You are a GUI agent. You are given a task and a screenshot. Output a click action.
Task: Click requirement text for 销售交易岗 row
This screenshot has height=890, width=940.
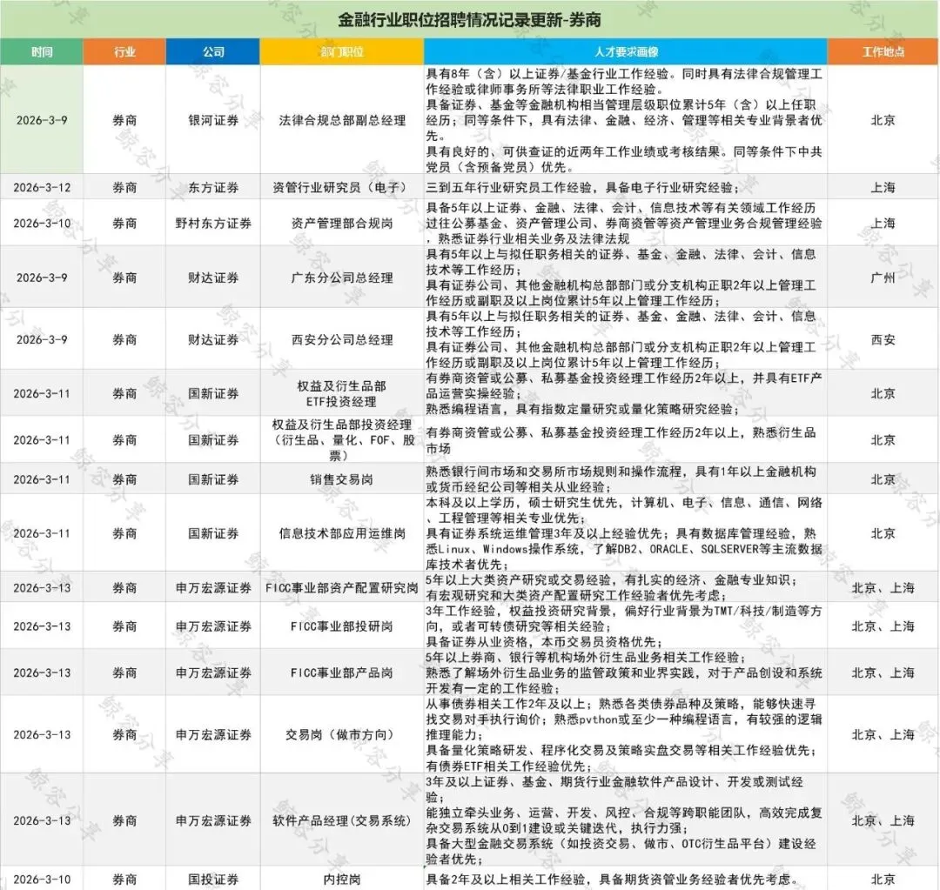[621, 479]
